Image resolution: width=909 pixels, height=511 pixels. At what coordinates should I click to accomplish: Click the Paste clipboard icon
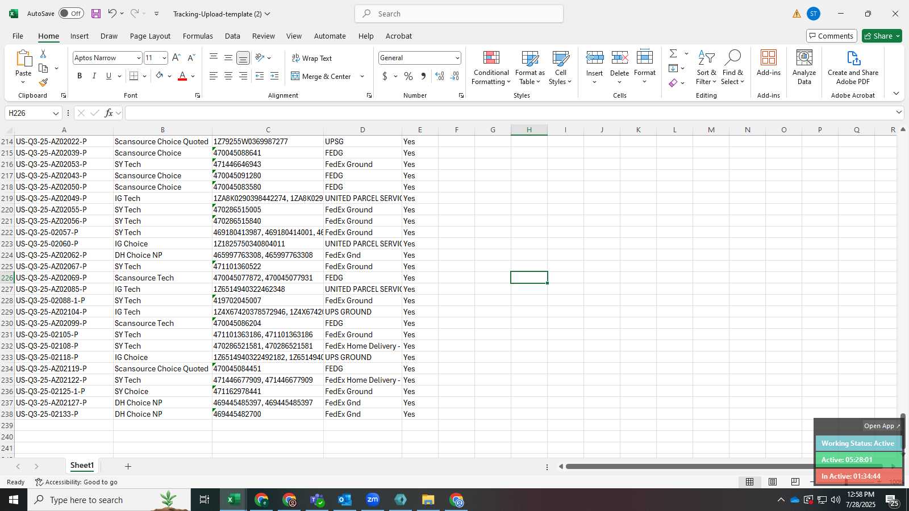pos(23,58)
